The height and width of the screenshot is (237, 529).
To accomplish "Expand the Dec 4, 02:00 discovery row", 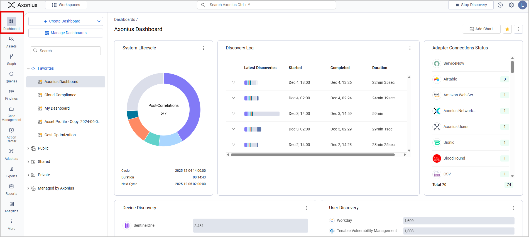I will pyautogui.click(x=234, y=98).
